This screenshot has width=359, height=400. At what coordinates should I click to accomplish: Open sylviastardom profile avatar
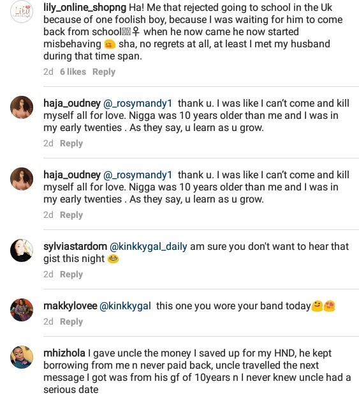coord(22,250)
